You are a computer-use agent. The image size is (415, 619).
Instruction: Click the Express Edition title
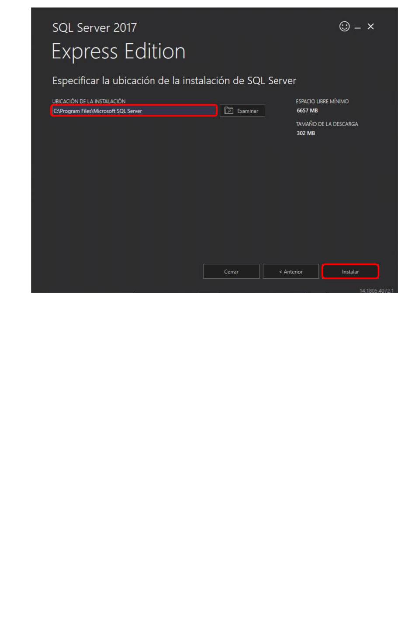[118, 52]
